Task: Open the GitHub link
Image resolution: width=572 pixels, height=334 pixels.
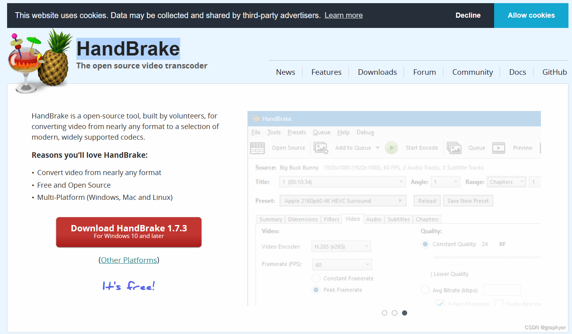Action: point(554,72)
